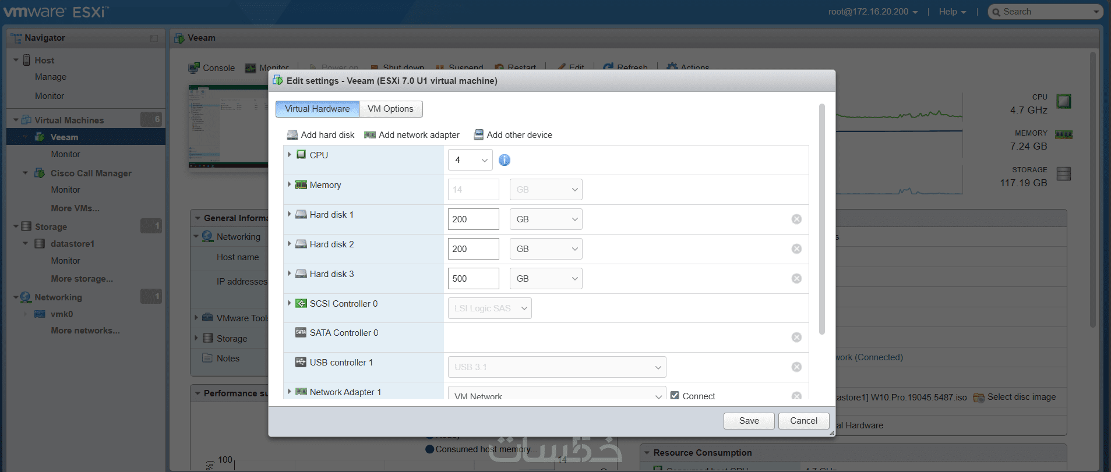1111x472 pixels.
Task: Minimize the Navigator panel icon
Action: (x=154, y=38)
